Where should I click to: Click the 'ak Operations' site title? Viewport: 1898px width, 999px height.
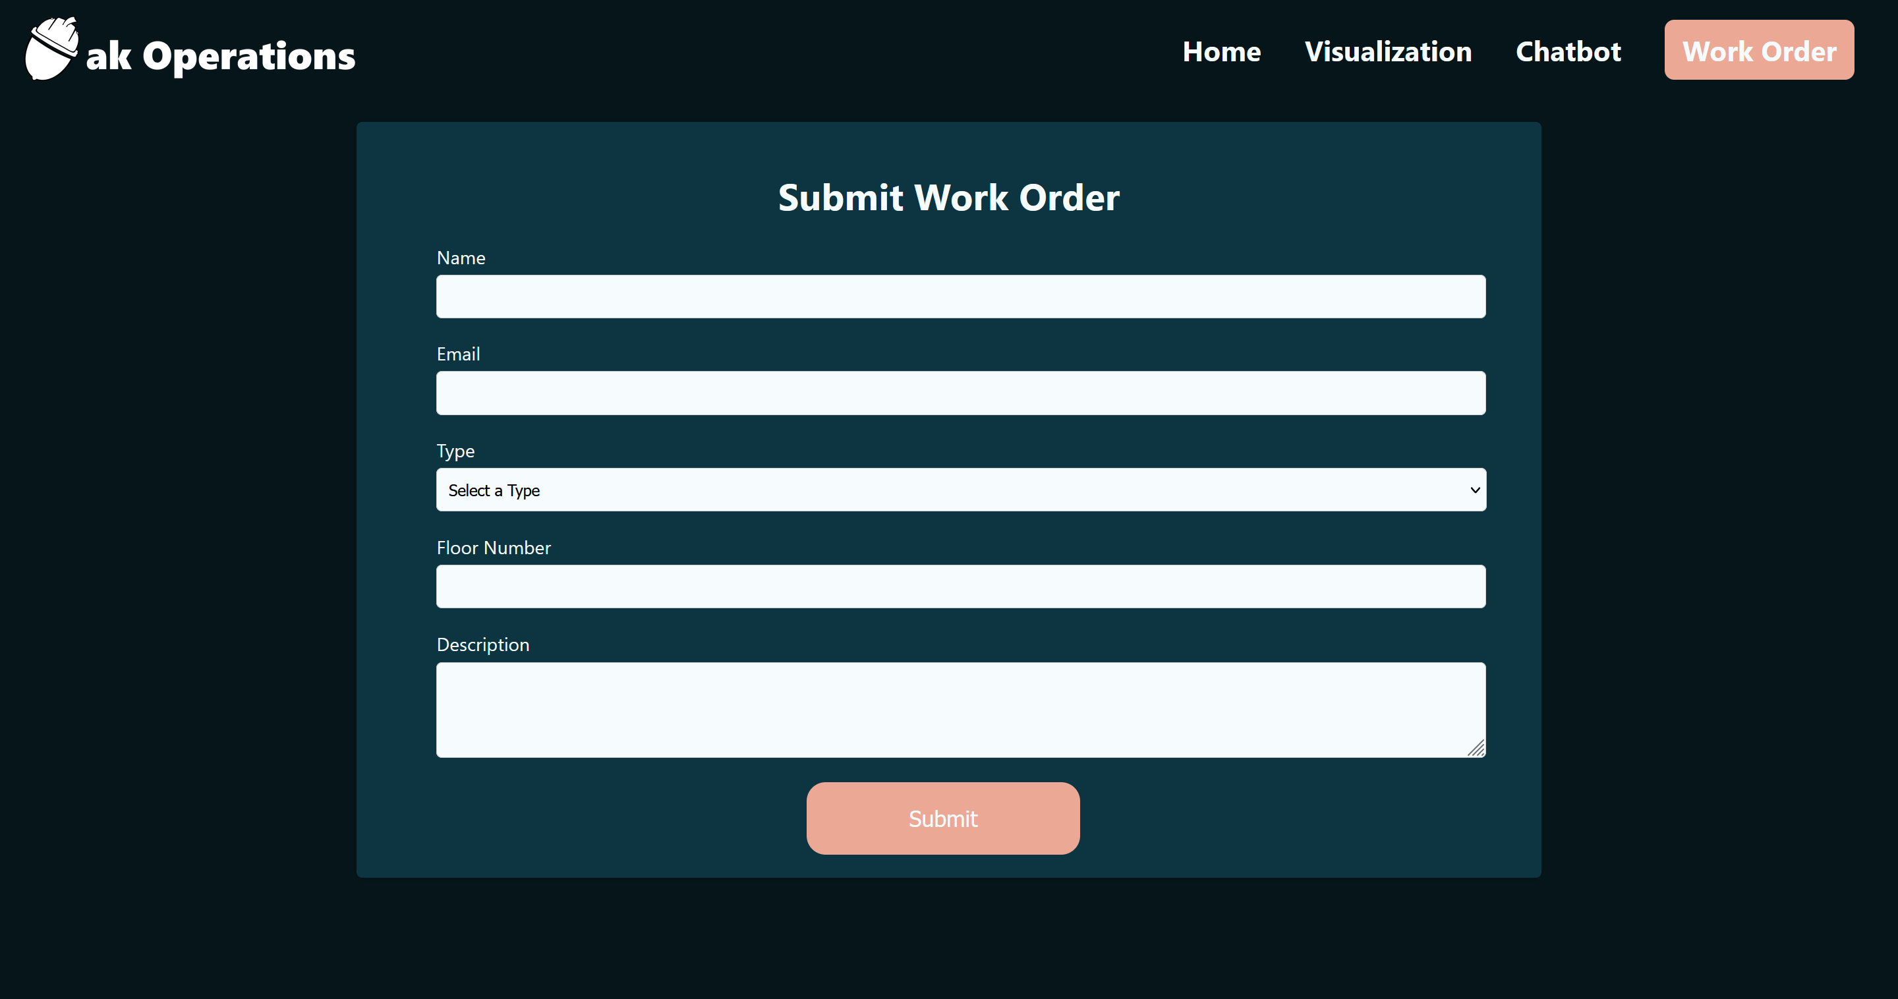(x=220, y=56)
